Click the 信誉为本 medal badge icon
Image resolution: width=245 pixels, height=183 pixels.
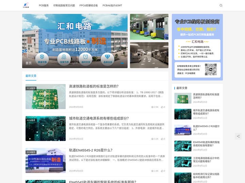pos(64,59)
